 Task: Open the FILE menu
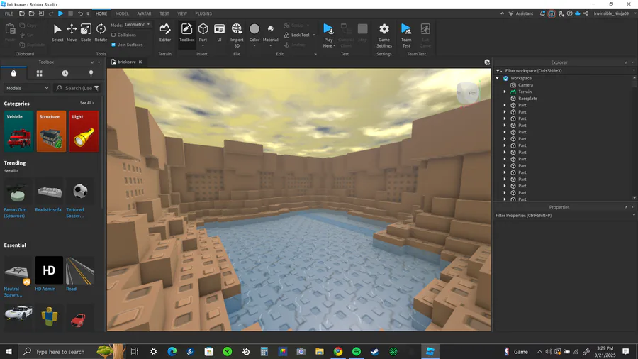pyautogui.click(x=9, y=13)
